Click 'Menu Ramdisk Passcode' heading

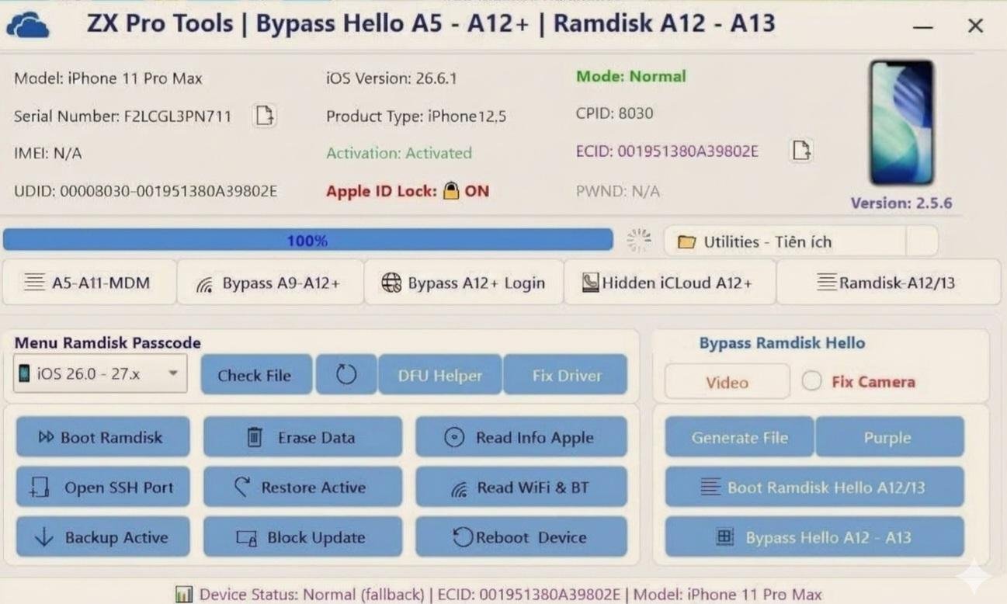107,342
